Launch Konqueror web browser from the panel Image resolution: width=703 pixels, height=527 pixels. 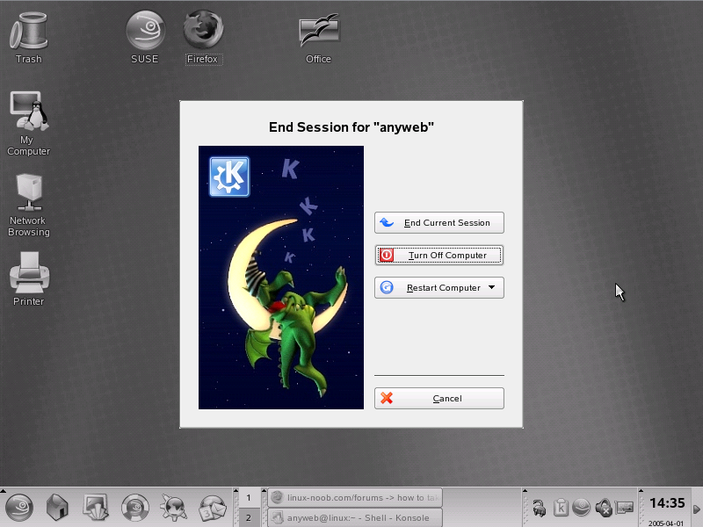(174, 508)
